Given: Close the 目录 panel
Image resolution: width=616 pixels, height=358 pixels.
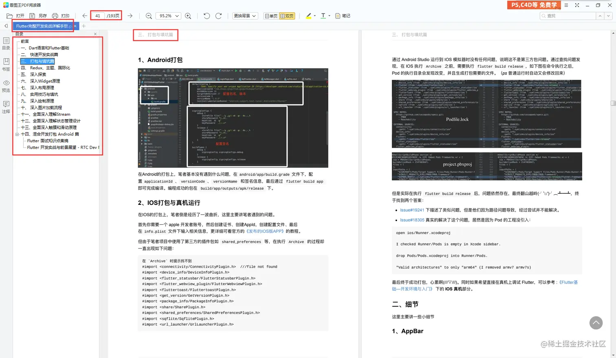Looking at the screenshot, I should 95,34.
